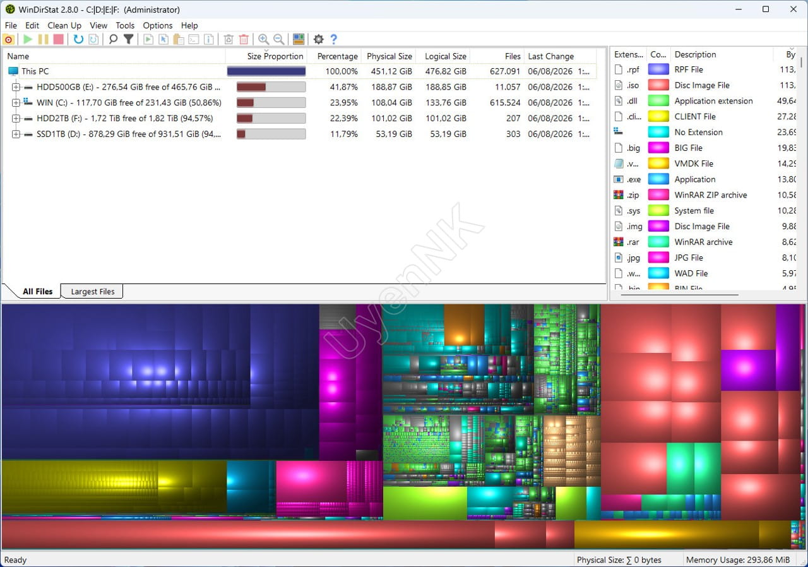Toggle the Show Treemap toolbar button
The image size is (808, 567).
(299, 39)
